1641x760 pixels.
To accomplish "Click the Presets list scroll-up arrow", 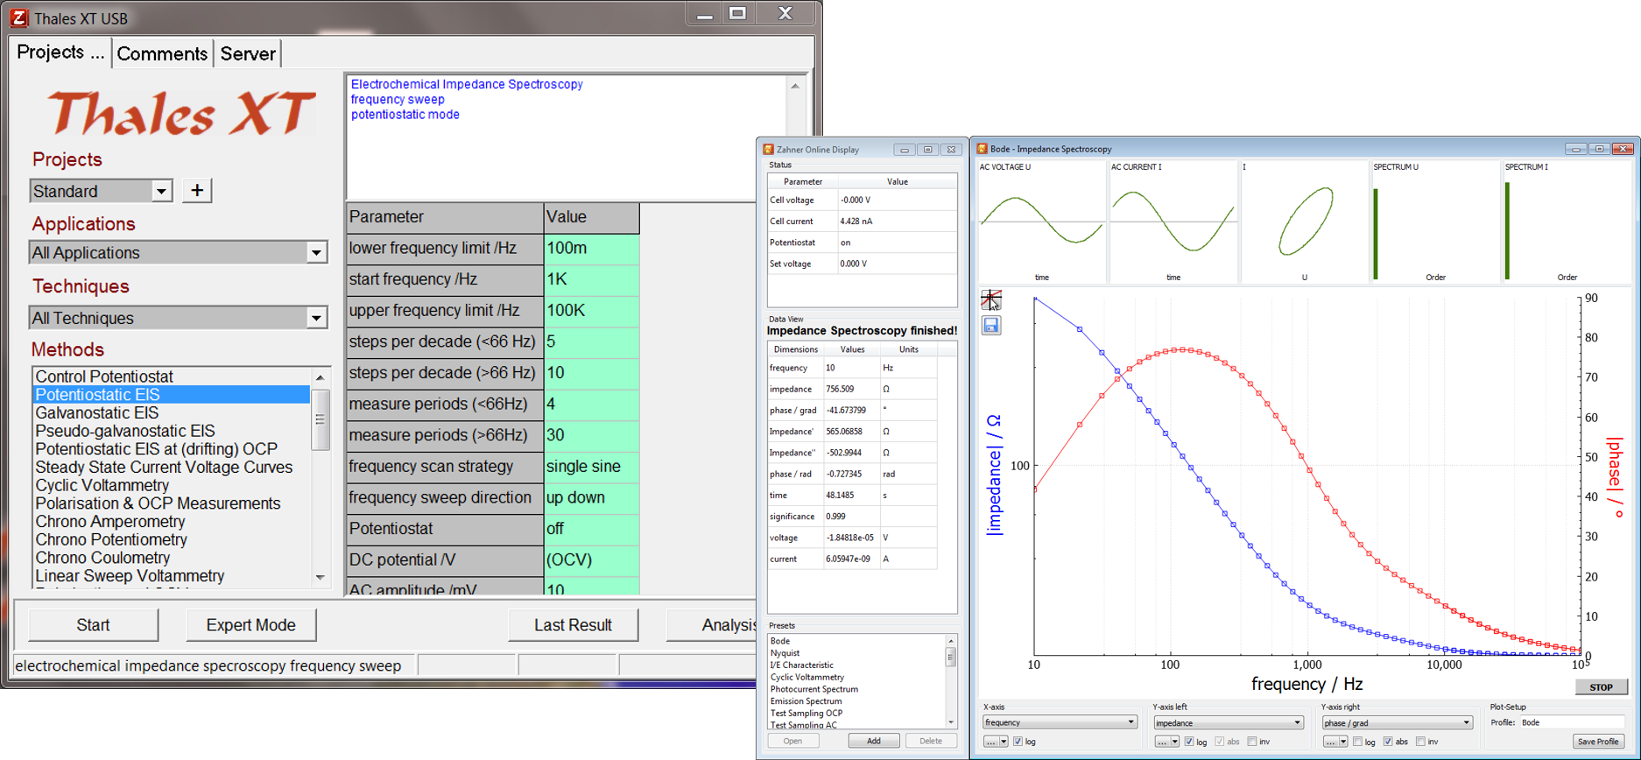I will click(951, 642).
